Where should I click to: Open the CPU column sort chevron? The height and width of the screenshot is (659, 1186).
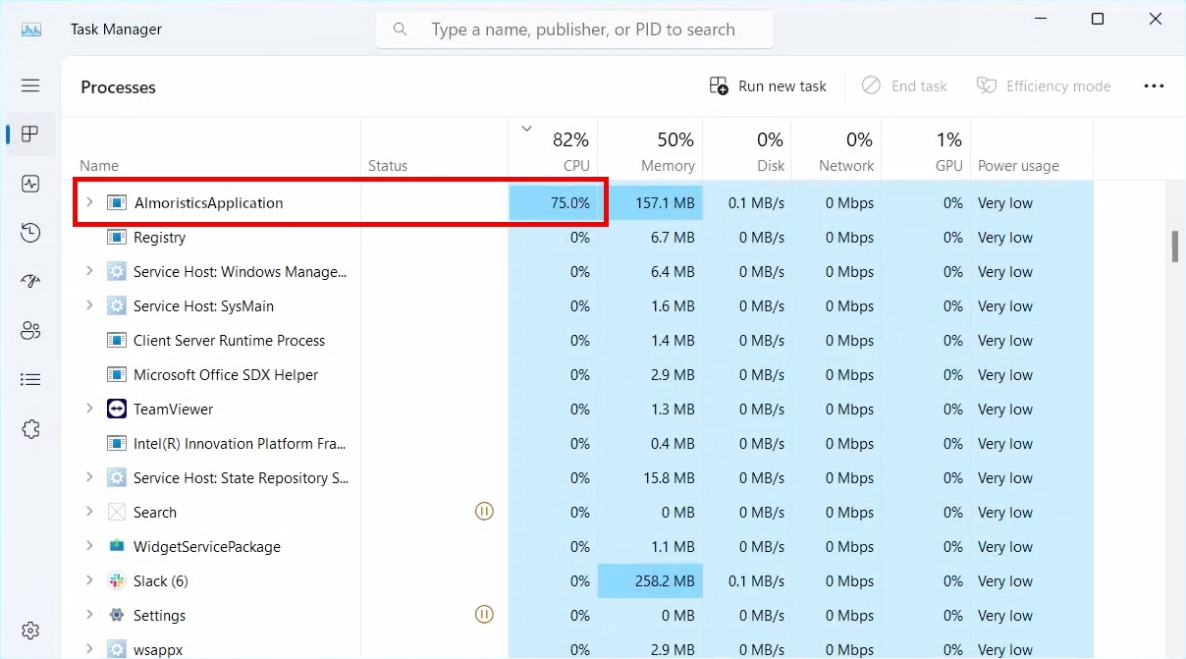click(x=526, y=128)
